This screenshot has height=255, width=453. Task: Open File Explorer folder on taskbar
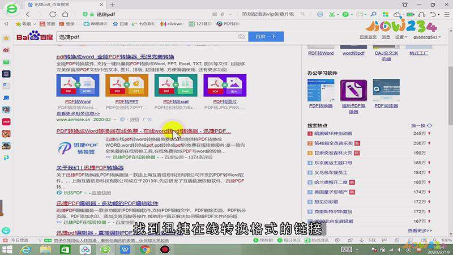pyautogui.click(x=45, y=249)
